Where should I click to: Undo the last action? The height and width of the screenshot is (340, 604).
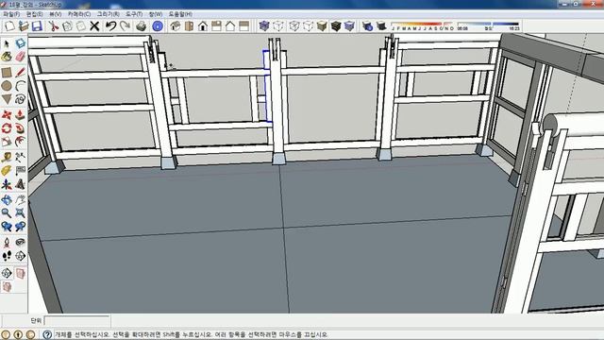pos(111,26)
